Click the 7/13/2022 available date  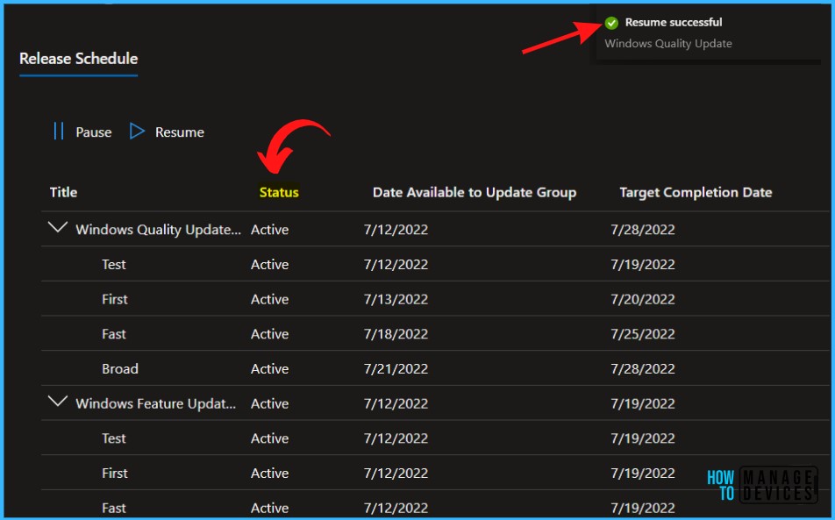[x=396, y=299]
